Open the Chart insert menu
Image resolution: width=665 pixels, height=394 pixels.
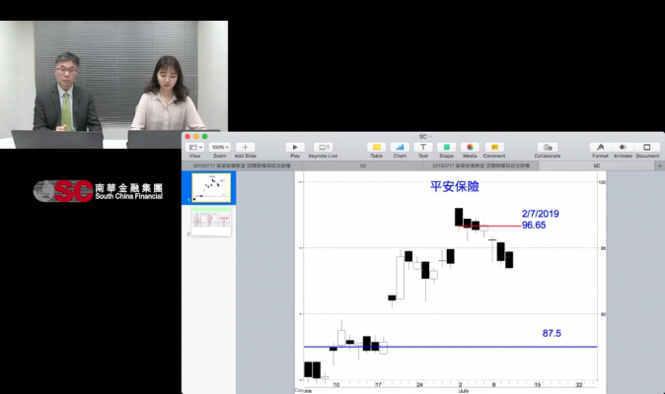[x=400, y=147]
